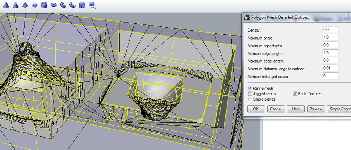Click the Preview button
Image resolution: width=351 pixels, height=150 pixels.
(x=316, y=109)
